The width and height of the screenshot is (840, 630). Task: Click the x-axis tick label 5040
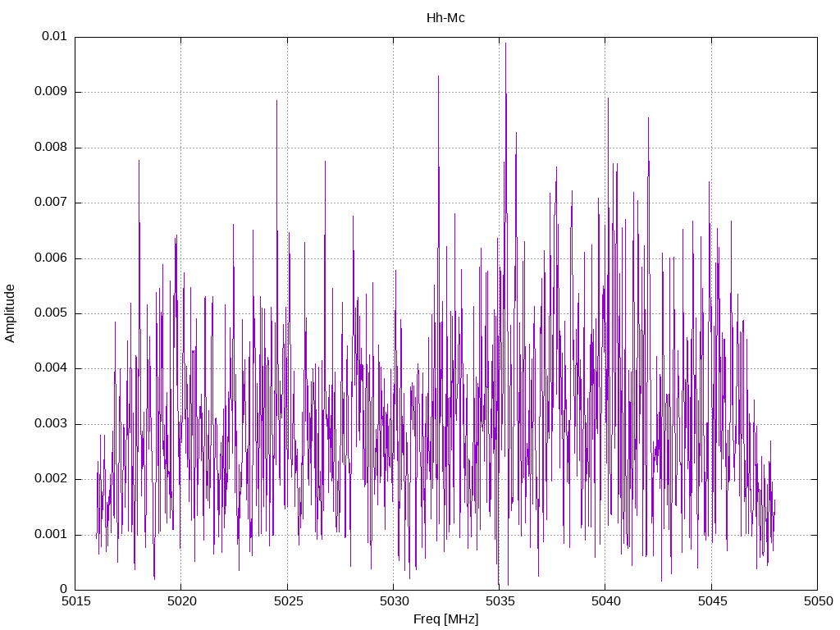click(x=606, y=601)
